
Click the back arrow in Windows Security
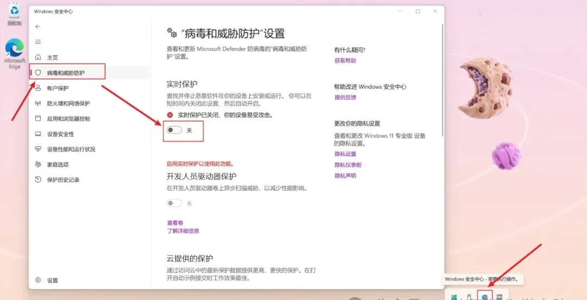pyautogui.click(x=38, y=27)
